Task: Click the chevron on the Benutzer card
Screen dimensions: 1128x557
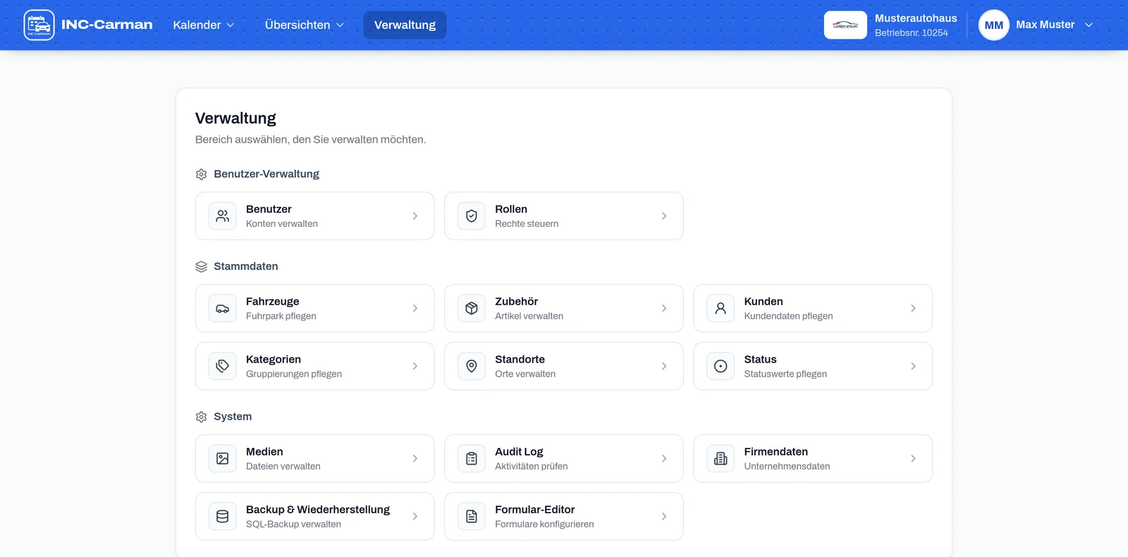Action: pyautogui.click(x=415, y=216)
